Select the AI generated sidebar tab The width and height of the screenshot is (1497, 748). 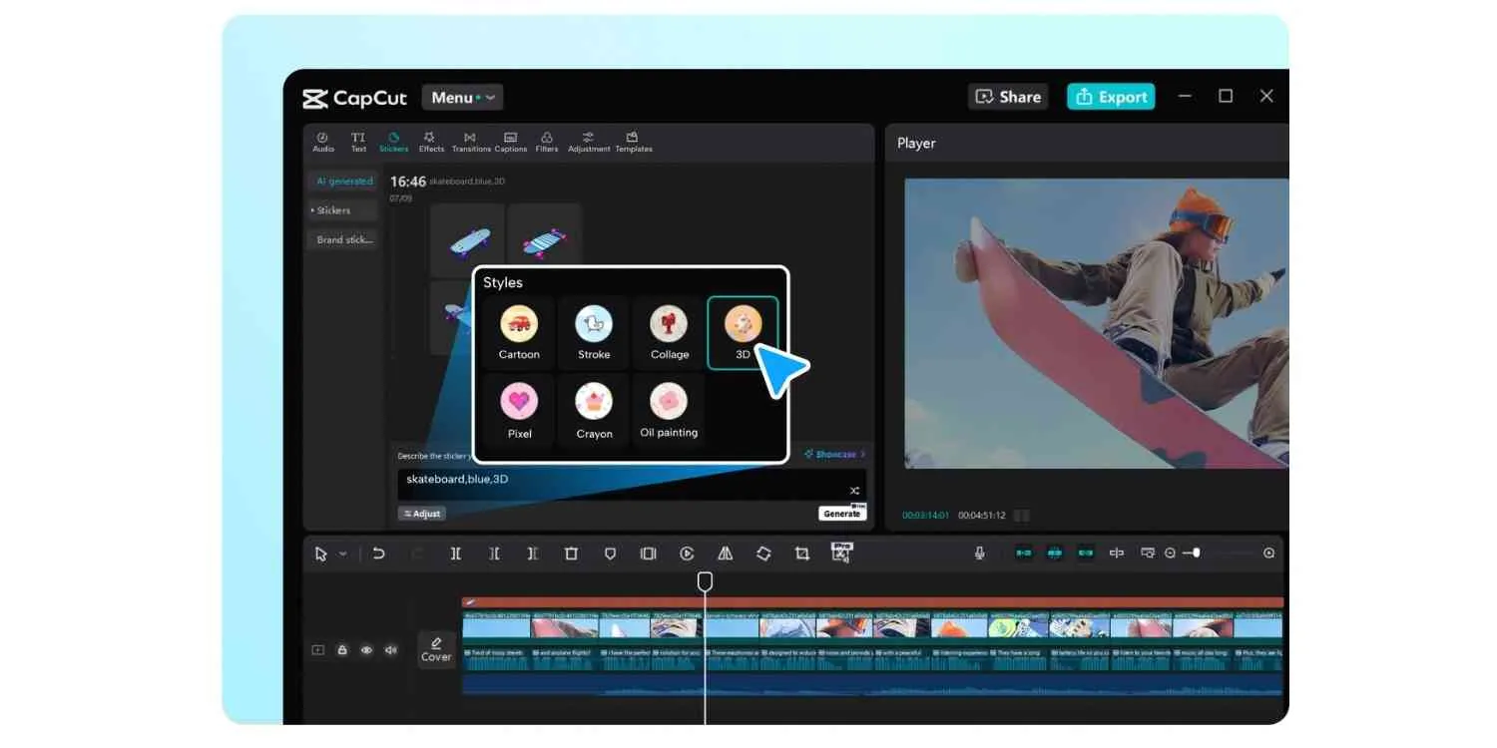tap(343, 182)
